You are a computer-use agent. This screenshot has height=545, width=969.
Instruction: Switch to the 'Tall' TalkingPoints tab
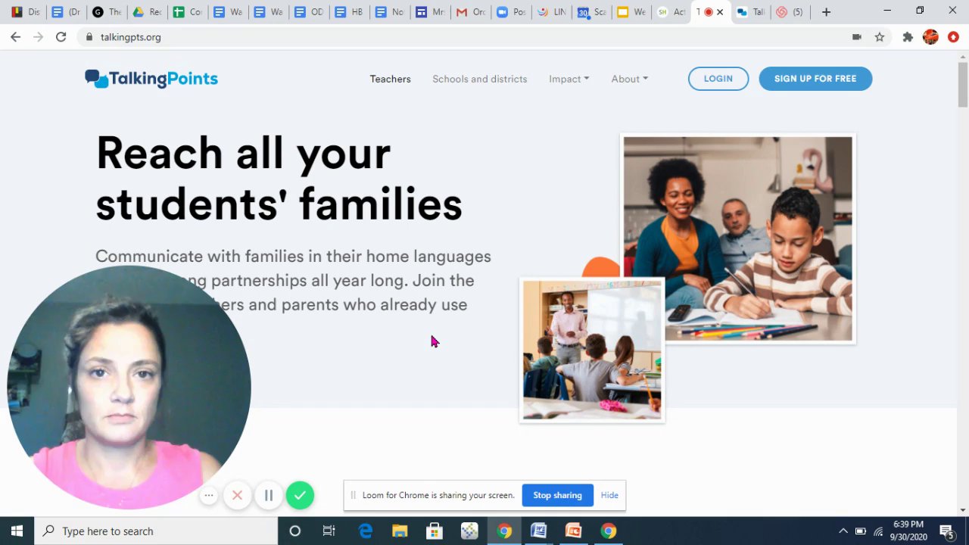751,12
